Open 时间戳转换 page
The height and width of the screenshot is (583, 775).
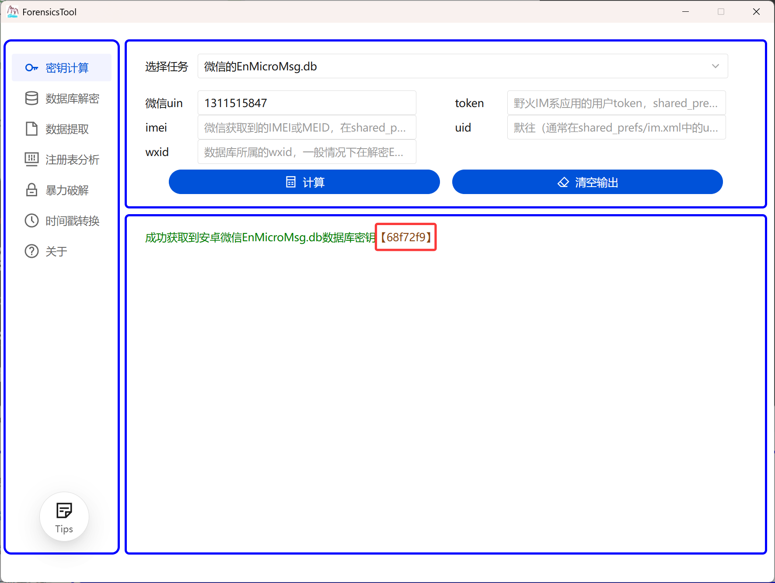click(x=62, y=221)
